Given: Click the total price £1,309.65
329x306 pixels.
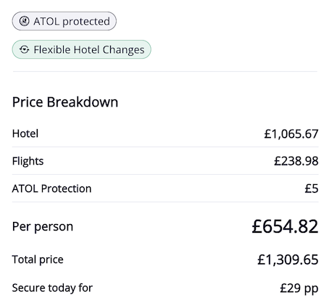Looking at the screenshot, I should click(x=288, y=260).
